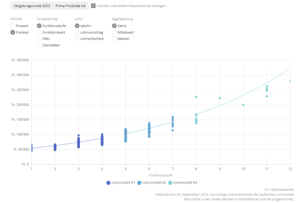Select Lohnentscheid salary option
The height and width of the screenshot is (203, 304).
[77, 39]
